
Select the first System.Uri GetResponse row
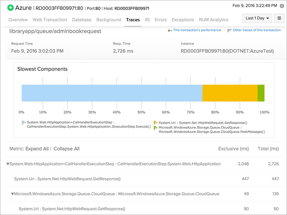coord(67,179)
